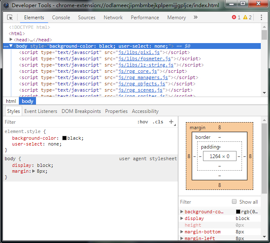Collapse the body element node

point(11,46)
